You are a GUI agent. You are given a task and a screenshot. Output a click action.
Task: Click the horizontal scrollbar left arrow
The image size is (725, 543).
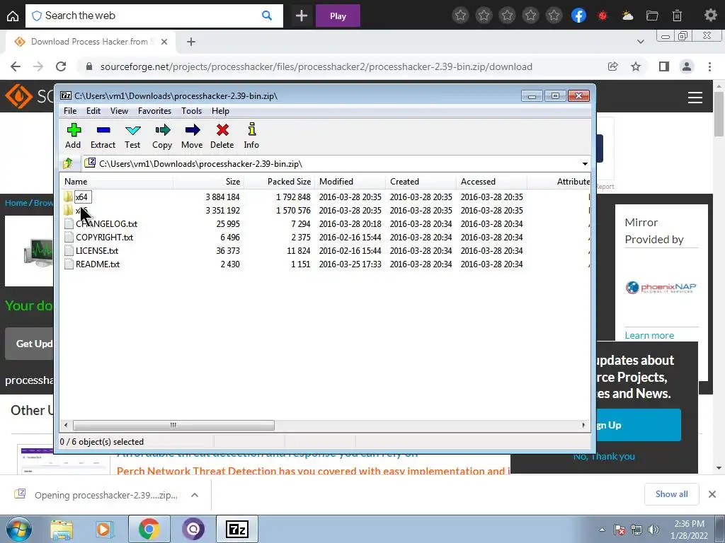pos(66,425)
